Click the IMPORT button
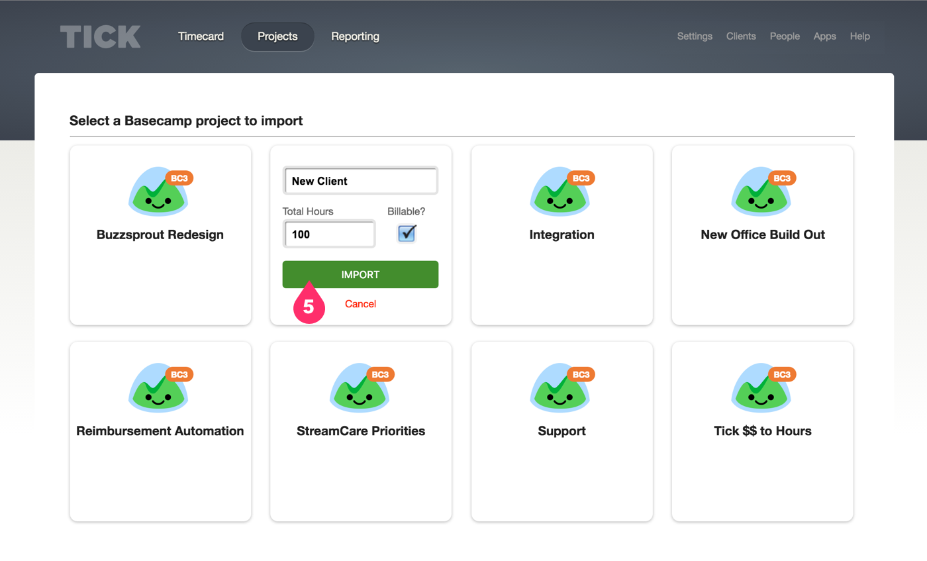Viewport: 927px width, 561px height. click(x=360, y=274)
